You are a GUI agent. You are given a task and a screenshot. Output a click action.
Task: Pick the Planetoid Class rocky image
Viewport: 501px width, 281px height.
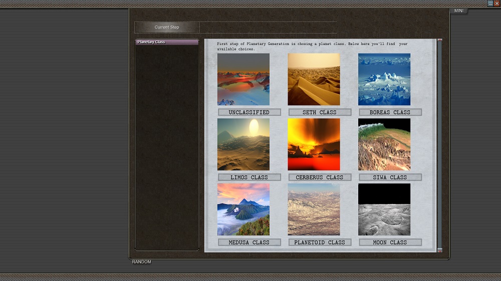[314, 209]
